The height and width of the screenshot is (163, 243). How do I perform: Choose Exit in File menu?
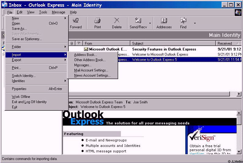click(x=36, y=107)
